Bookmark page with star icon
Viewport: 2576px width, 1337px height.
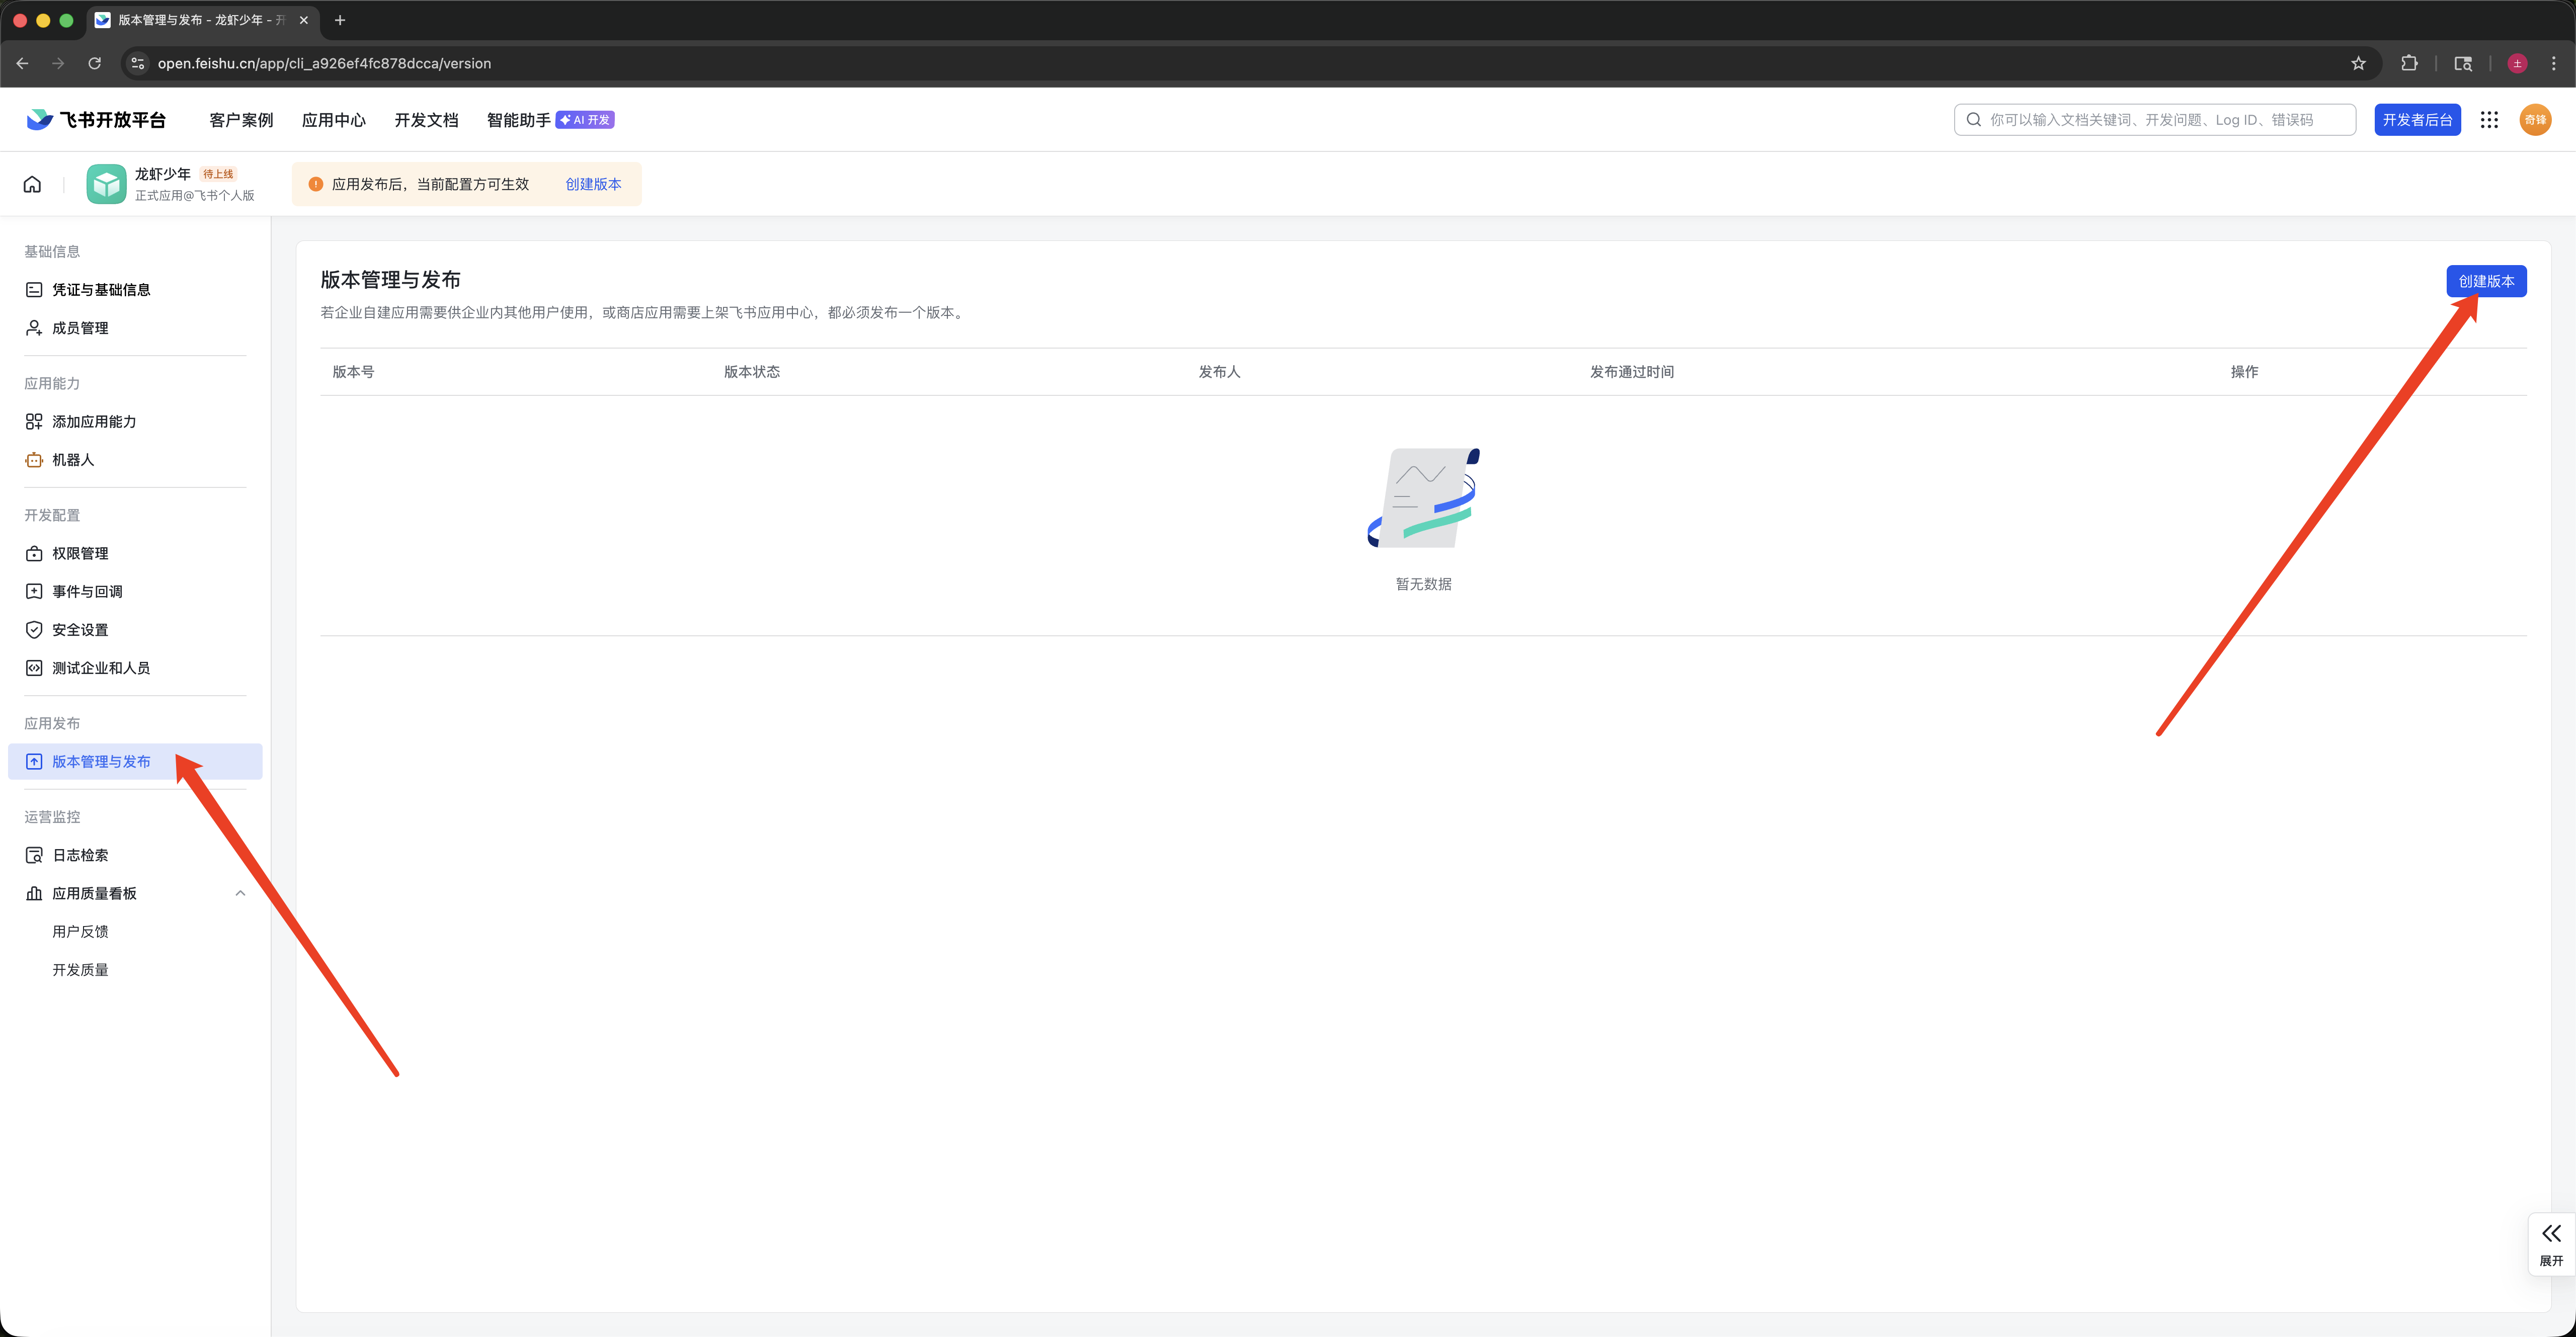[x=2358, y=63]
